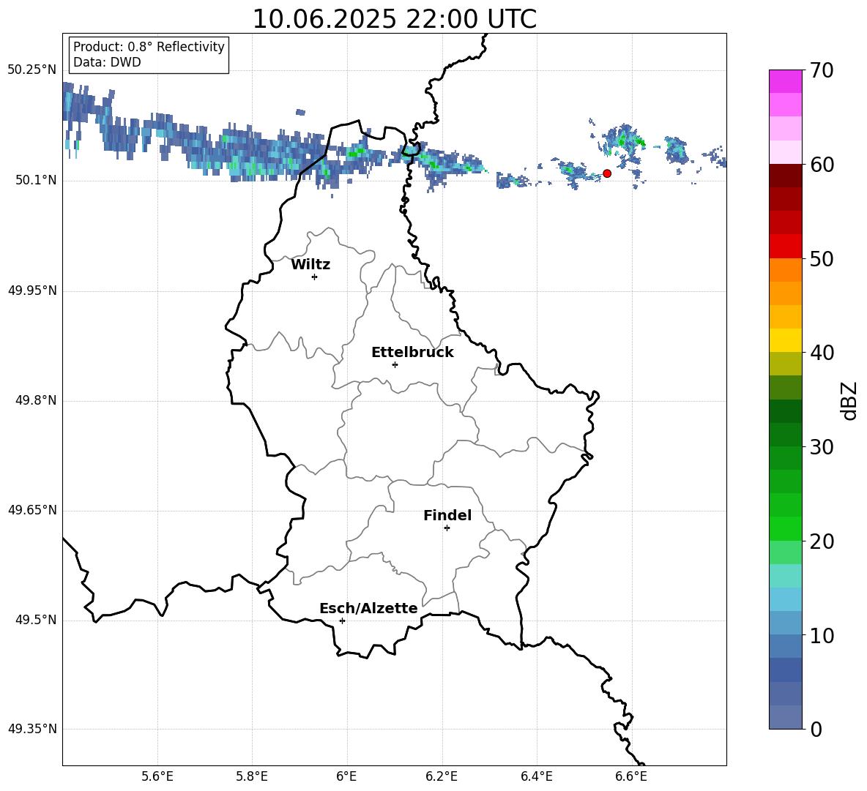
Task: Click the 6.4°E longitude label
Action: tap(536, 777)
